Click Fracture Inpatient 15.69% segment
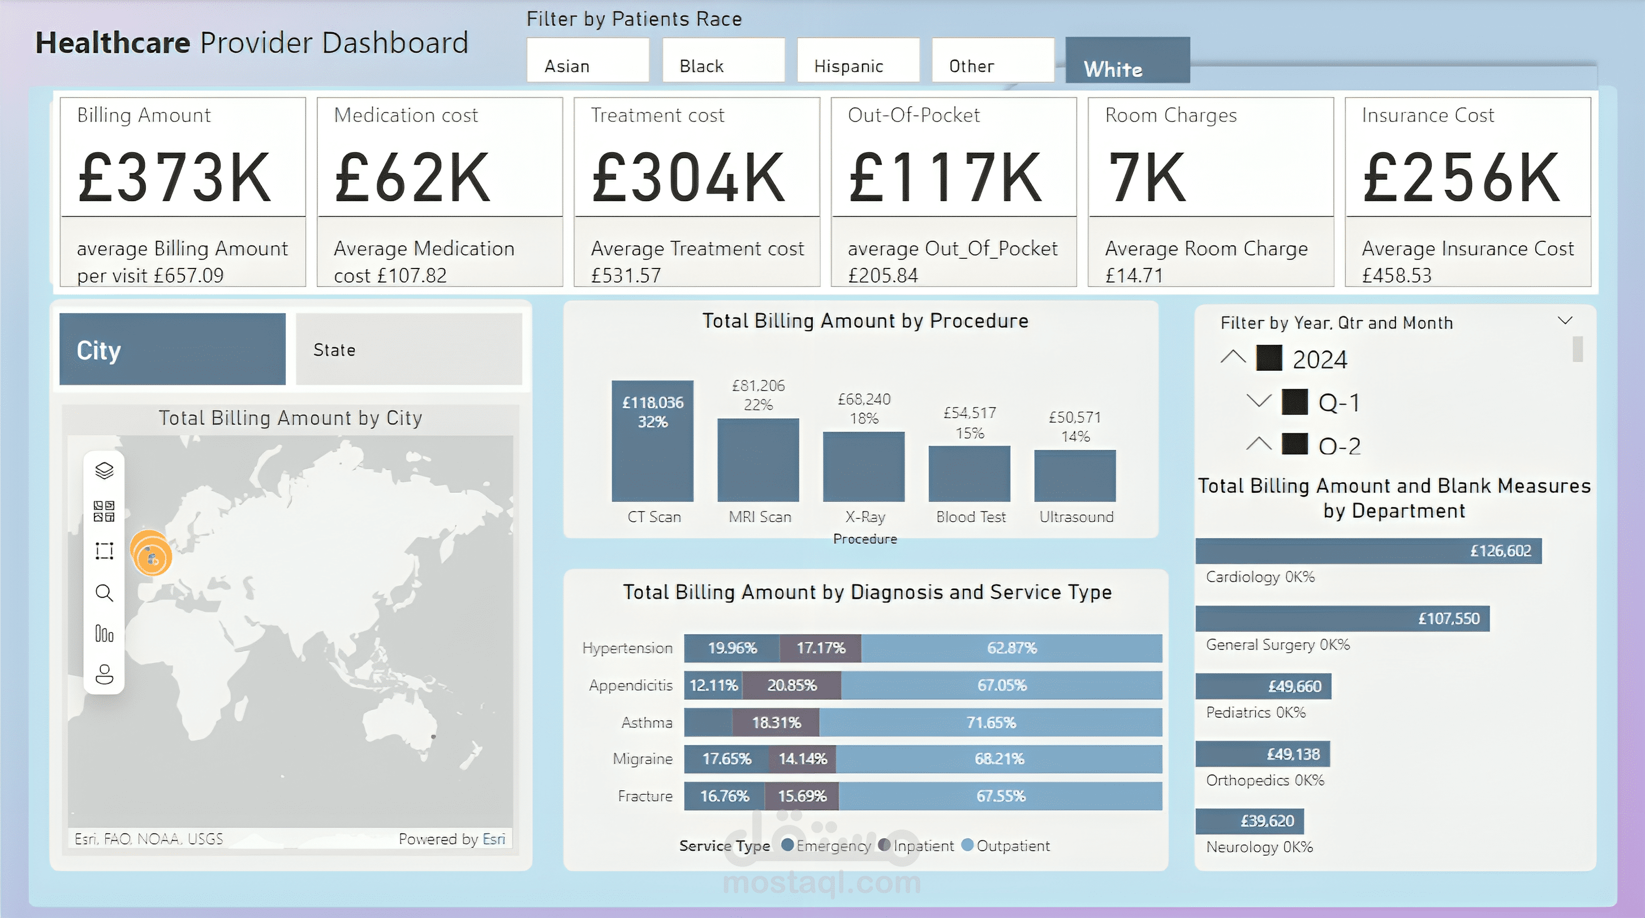The width and height of the screenshot is (1645, 918). (x=802, y=796)
